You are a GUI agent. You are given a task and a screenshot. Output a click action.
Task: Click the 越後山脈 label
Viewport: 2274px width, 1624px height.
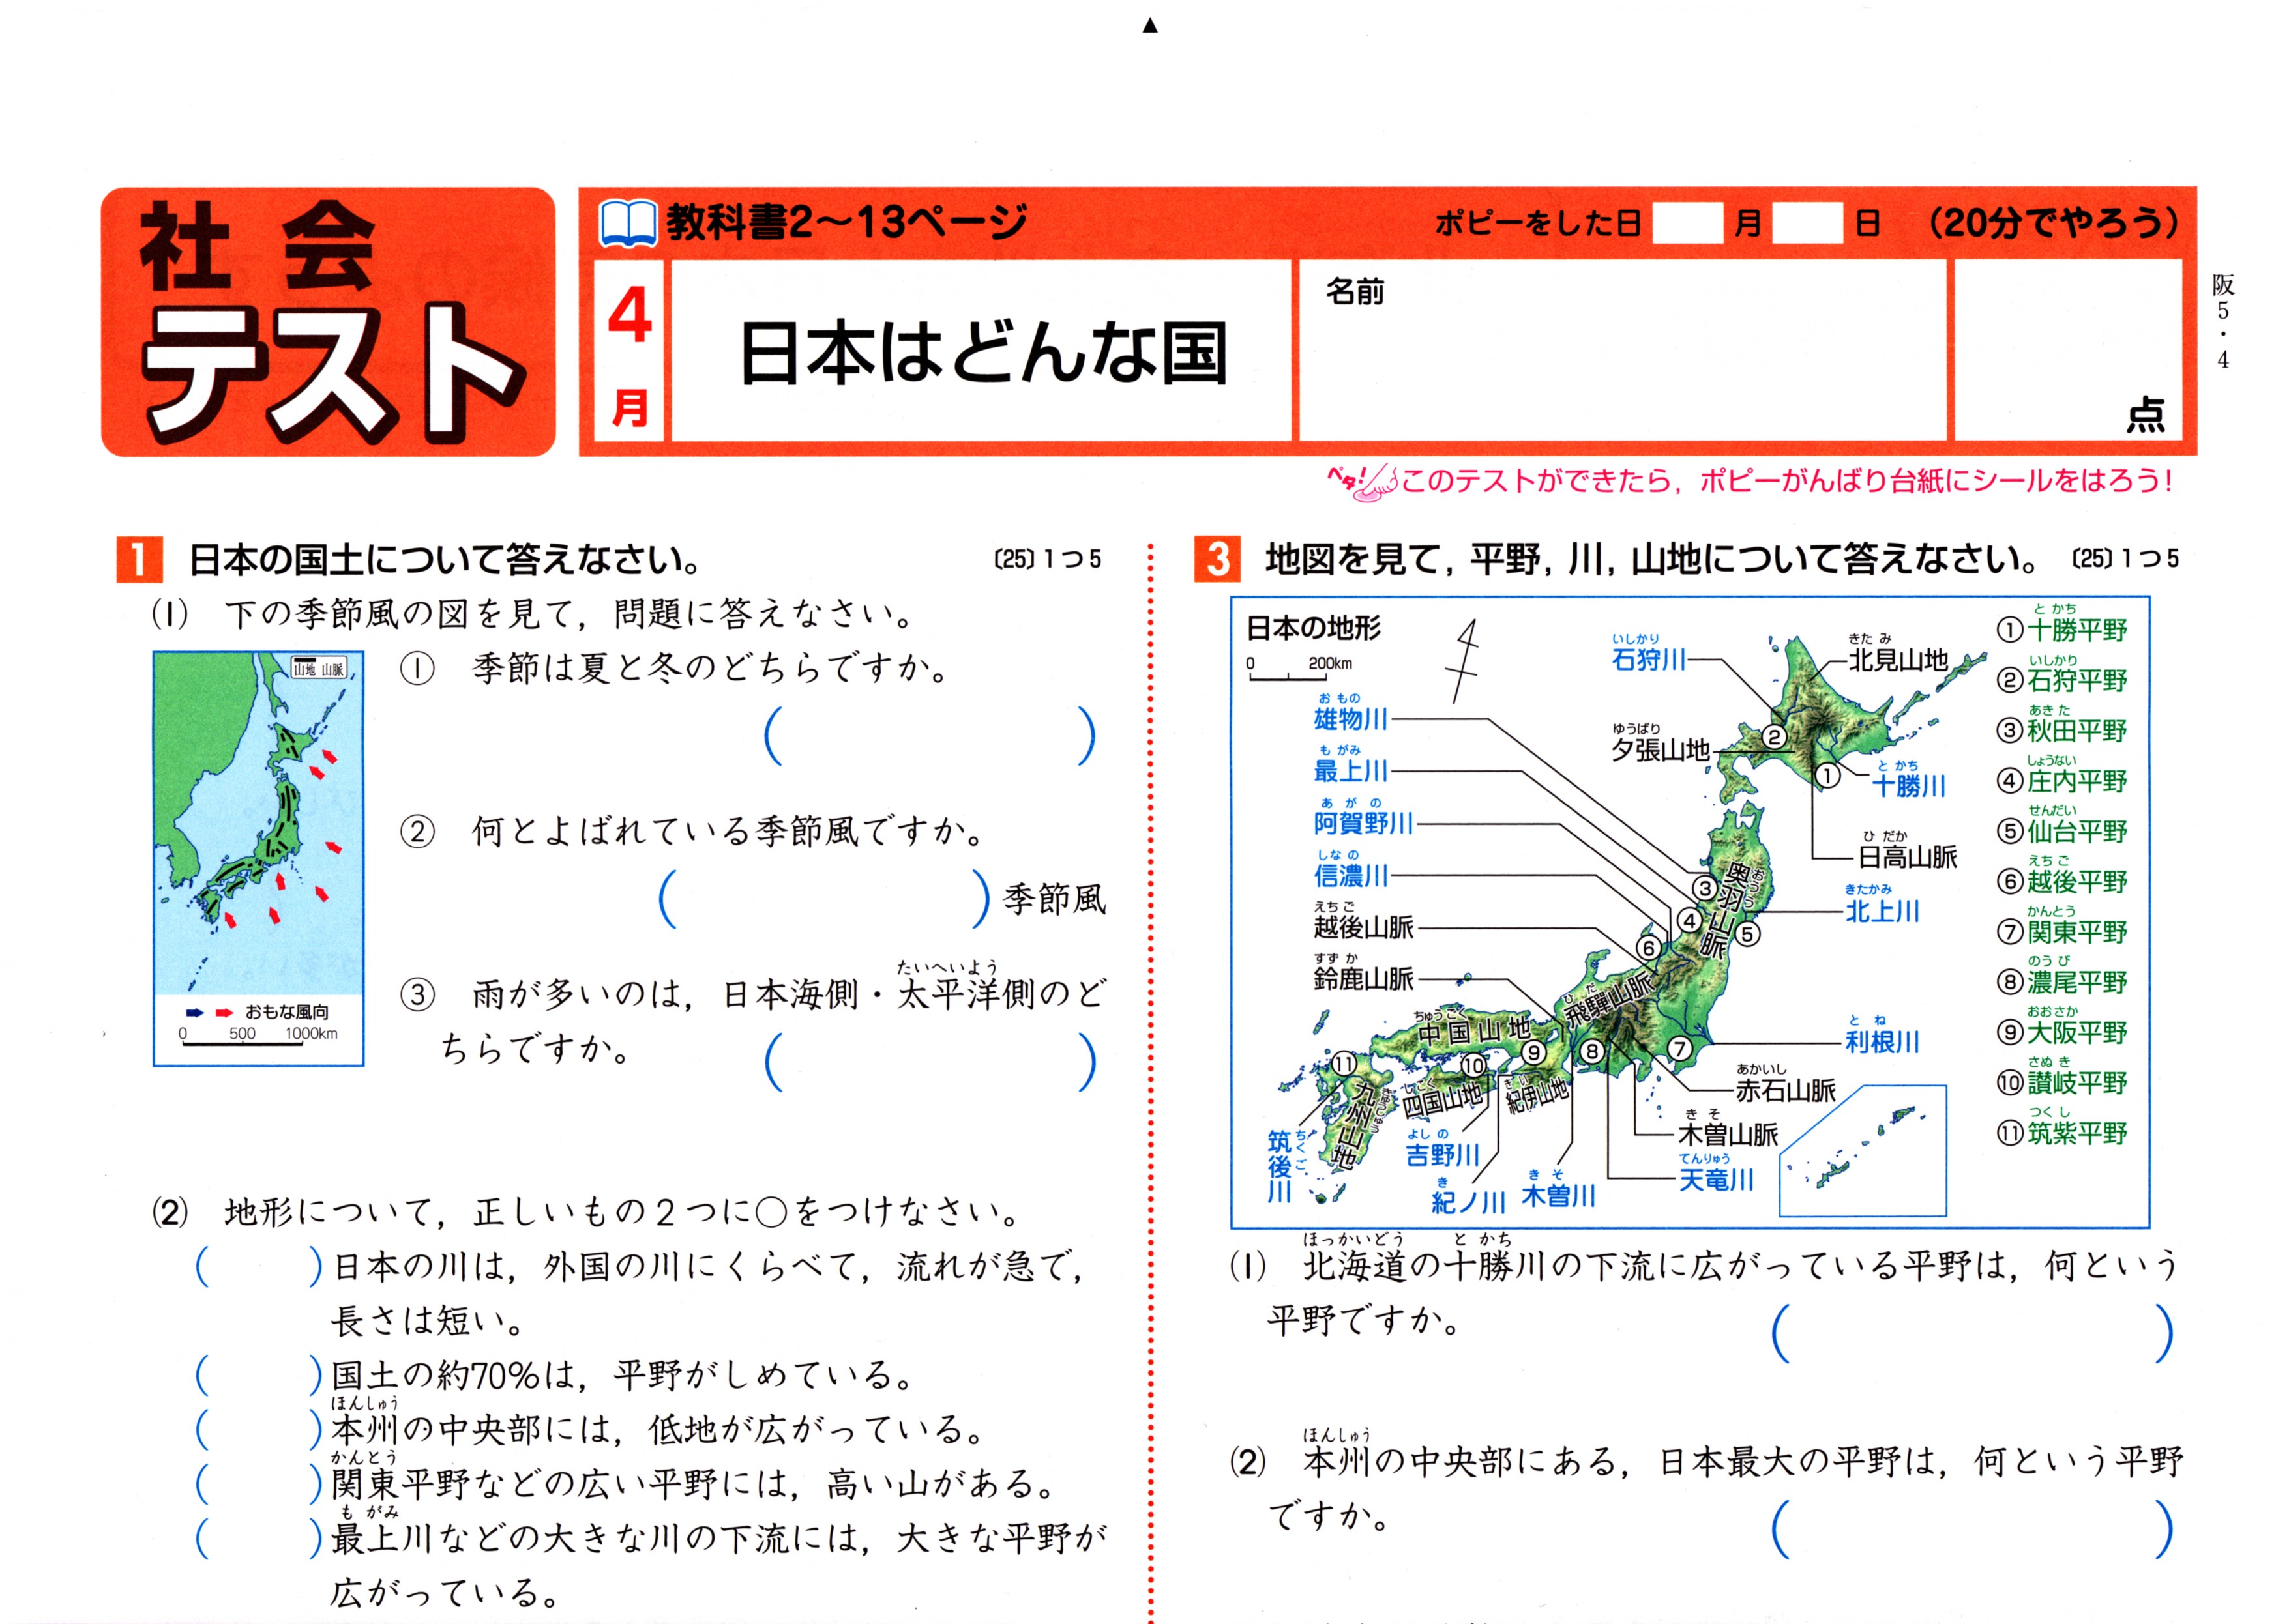point(1364,921)
